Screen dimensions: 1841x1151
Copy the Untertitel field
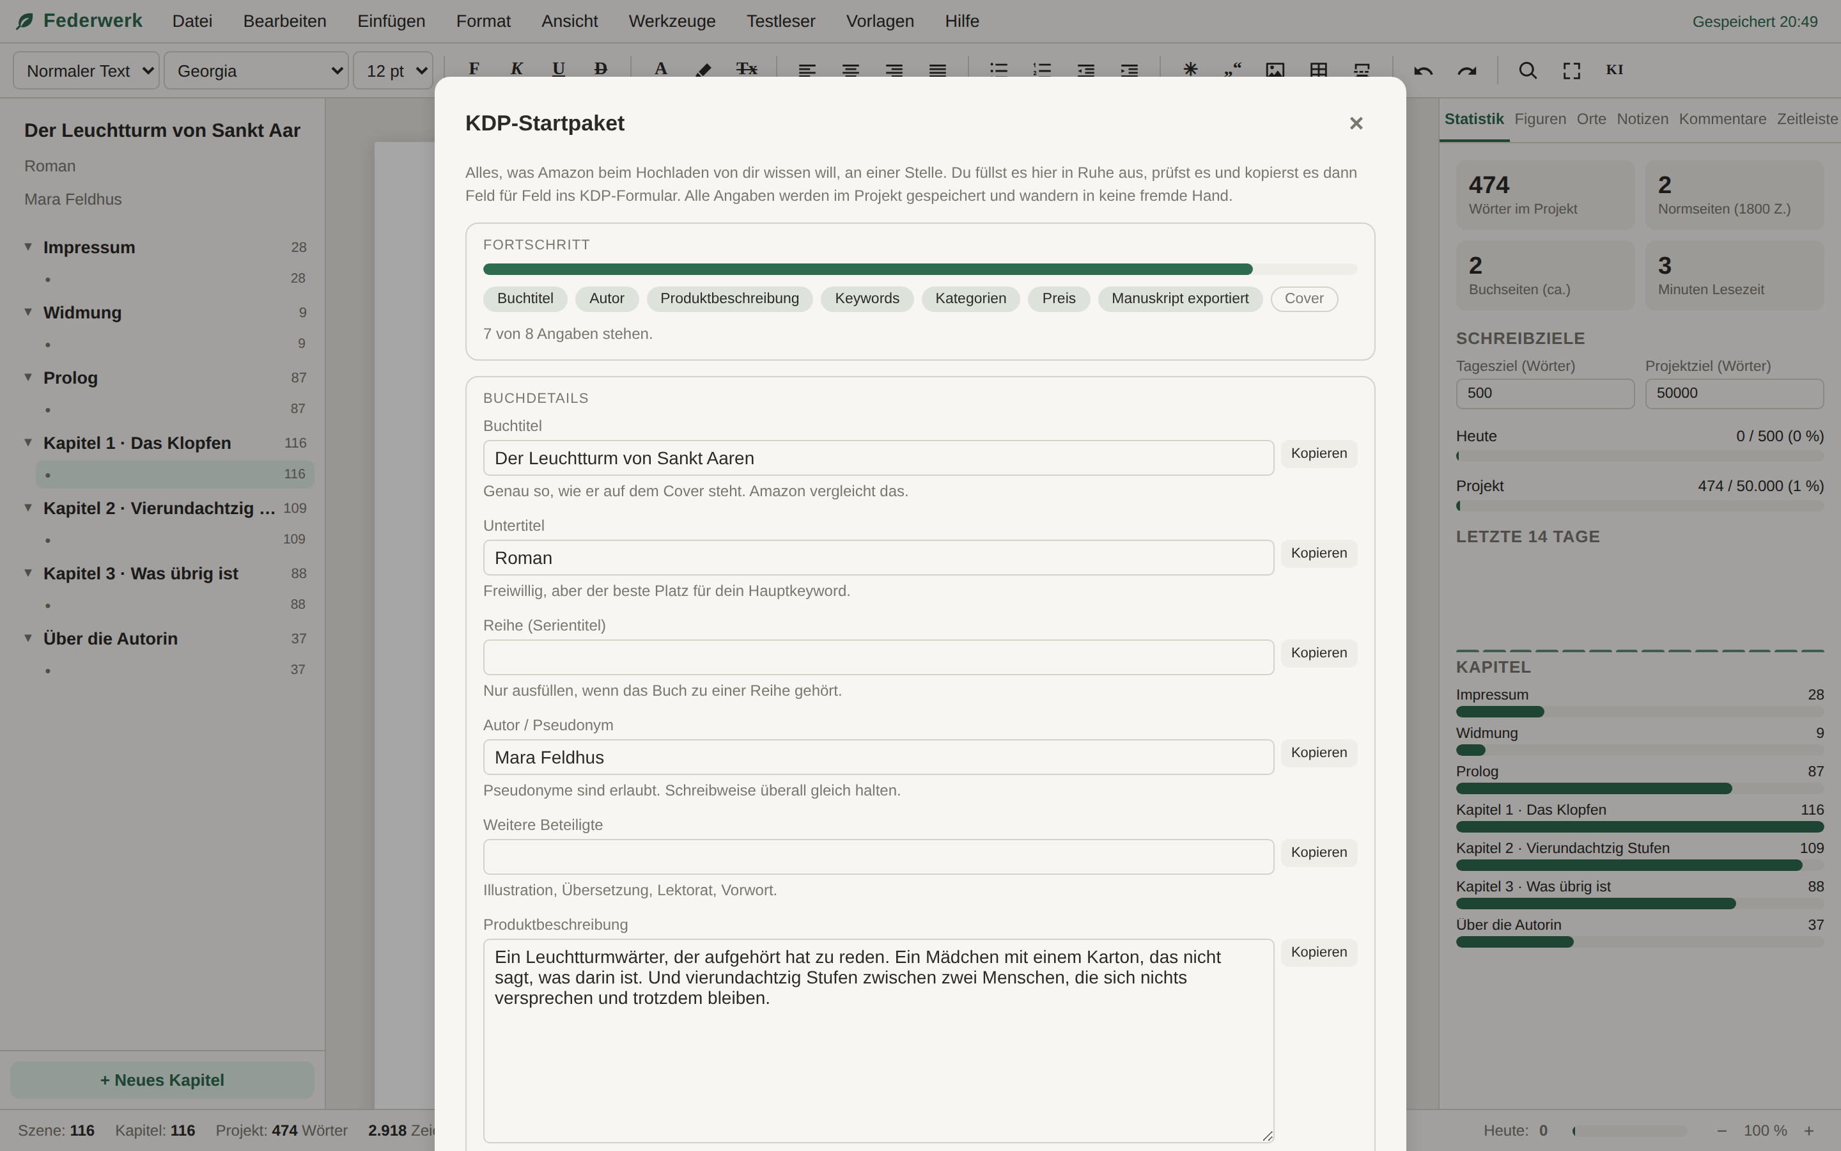[x=1318, y=553]
